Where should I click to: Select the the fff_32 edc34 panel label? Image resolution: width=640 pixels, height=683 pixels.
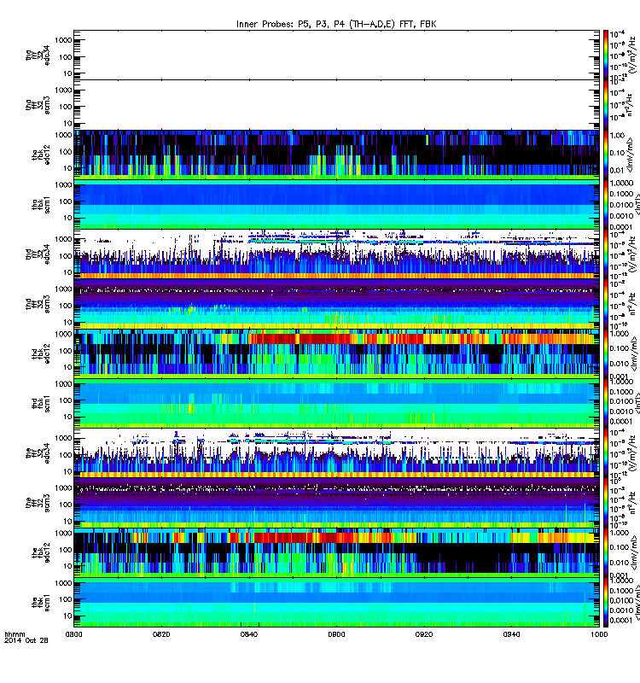38,453
